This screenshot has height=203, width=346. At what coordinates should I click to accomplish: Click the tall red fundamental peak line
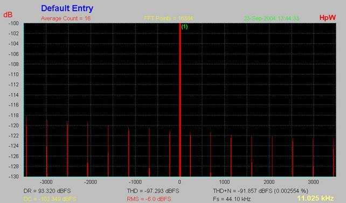180,100
